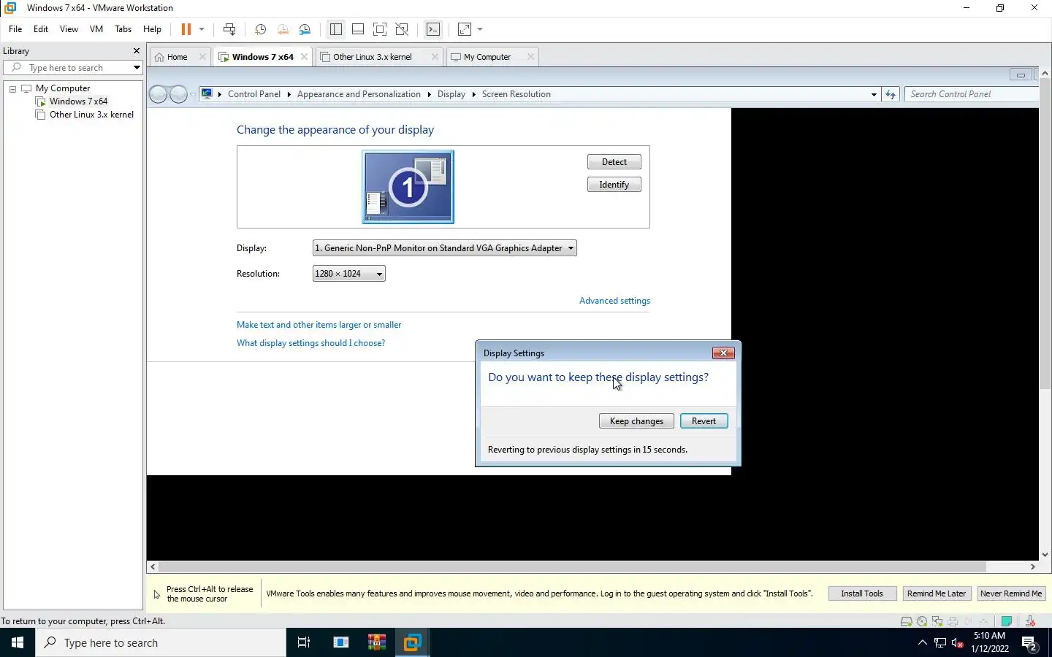Click the Search Control Panel field
This screenshot has height=657, width=1052.
coord(971,94)
